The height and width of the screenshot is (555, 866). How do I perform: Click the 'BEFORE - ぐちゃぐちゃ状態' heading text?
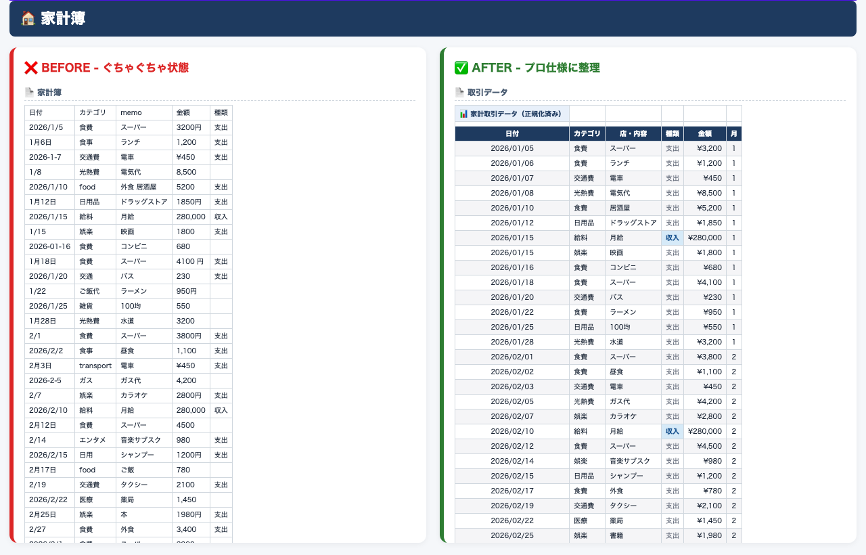click(115, 68)
